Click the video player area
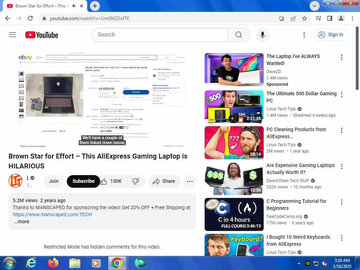 click(x=102, y=99)
